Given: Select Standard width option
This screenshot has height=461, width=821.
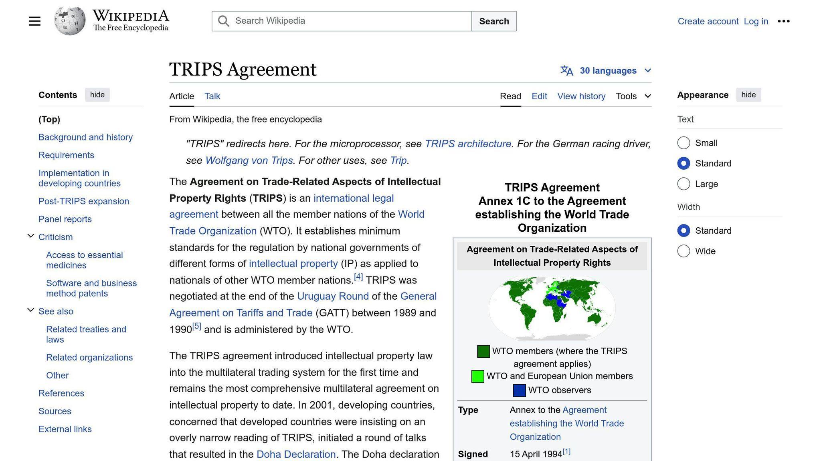Looking at the screenshot, I should [683, 230].
